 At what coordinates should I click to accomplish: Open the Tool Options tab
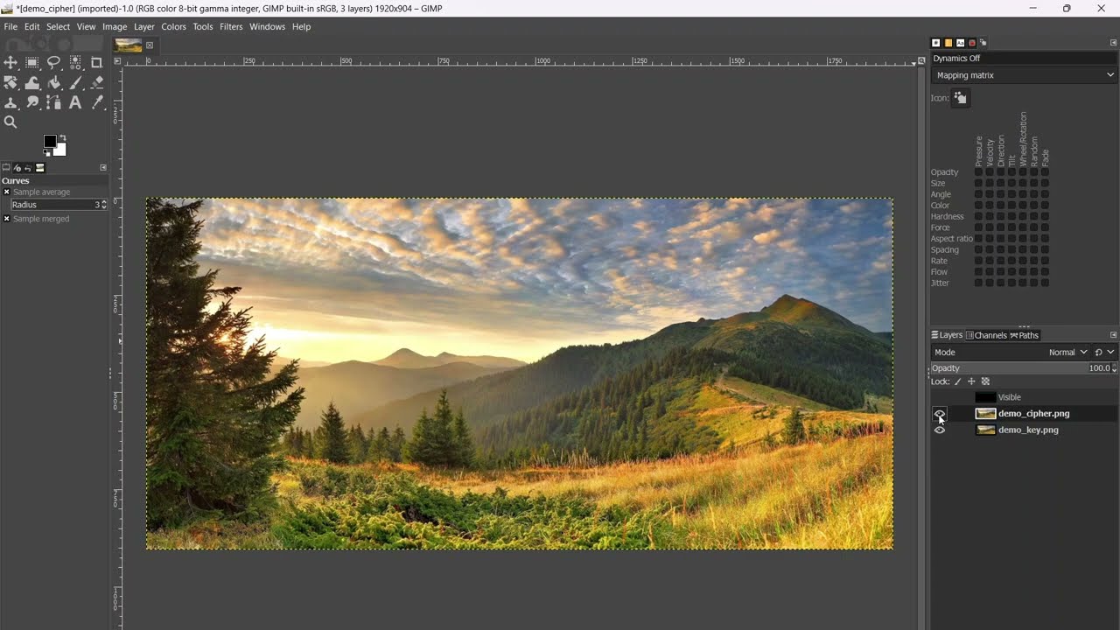point(6,168)
